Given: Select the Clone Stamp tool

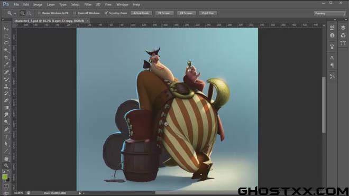Looking at the screenshot, I should [6, 86].
